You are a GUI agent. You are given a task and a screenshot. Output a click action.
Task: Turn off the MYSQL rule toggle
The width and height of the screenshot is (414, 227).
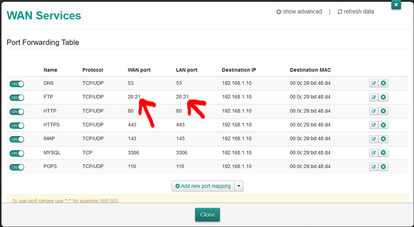tap(17, 153)
